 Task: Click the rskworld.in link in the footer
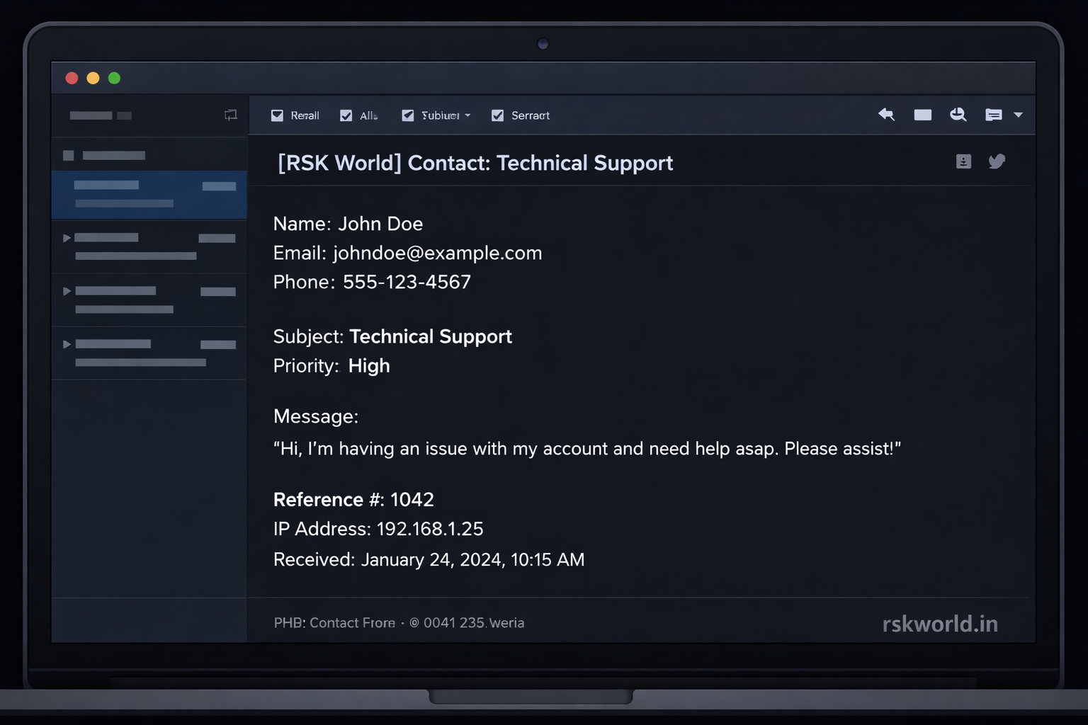940,624
